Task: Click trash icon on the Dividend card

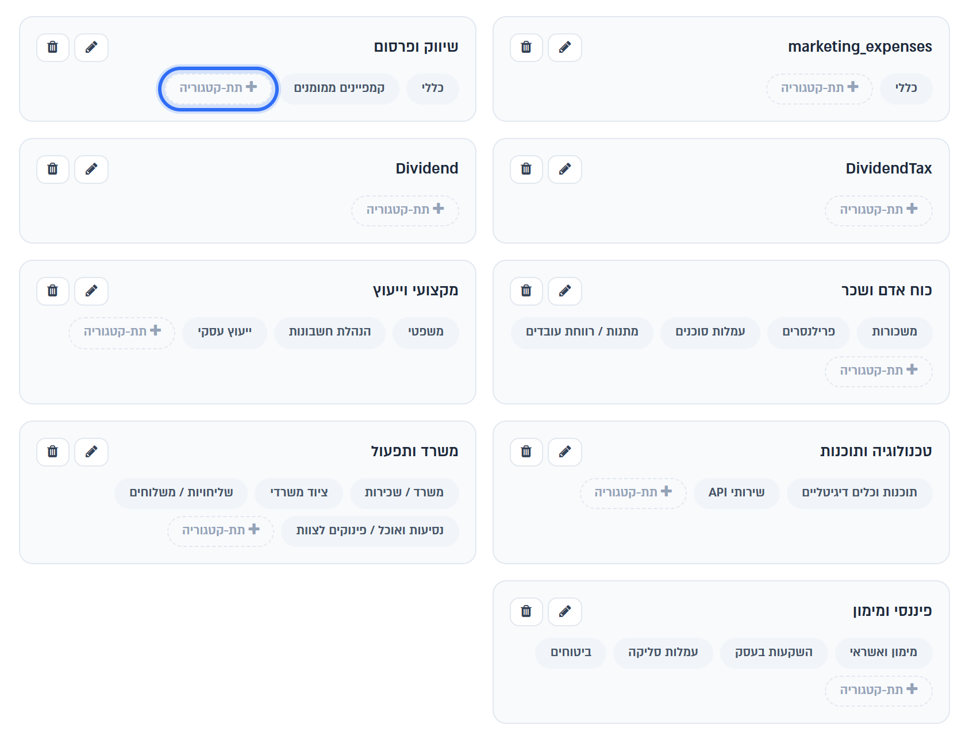Action: coord(53,169)
